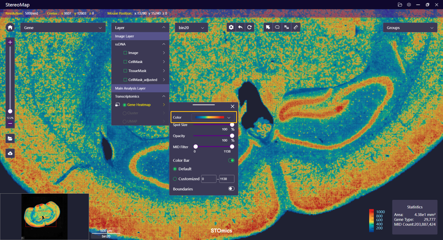Select the Customized color bar option

175,179
